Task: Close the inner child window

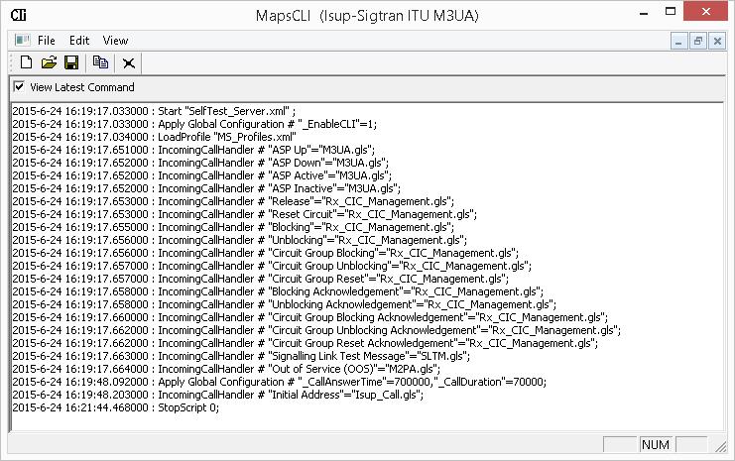Action: coord(717,42)
